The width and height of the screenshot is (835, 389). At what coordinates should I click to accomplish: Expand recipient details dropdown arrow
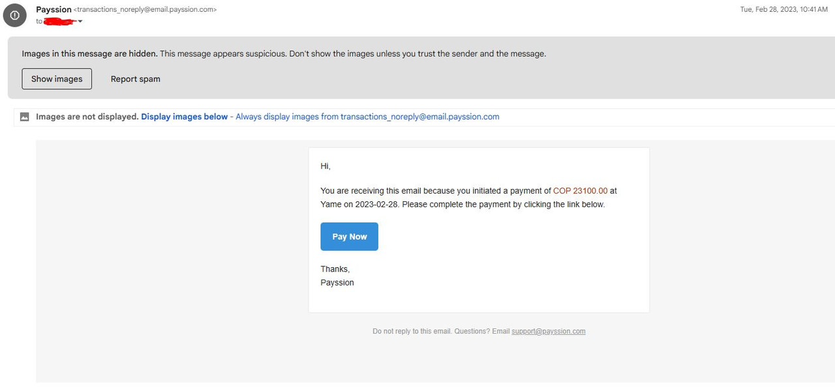pos(80,22)
